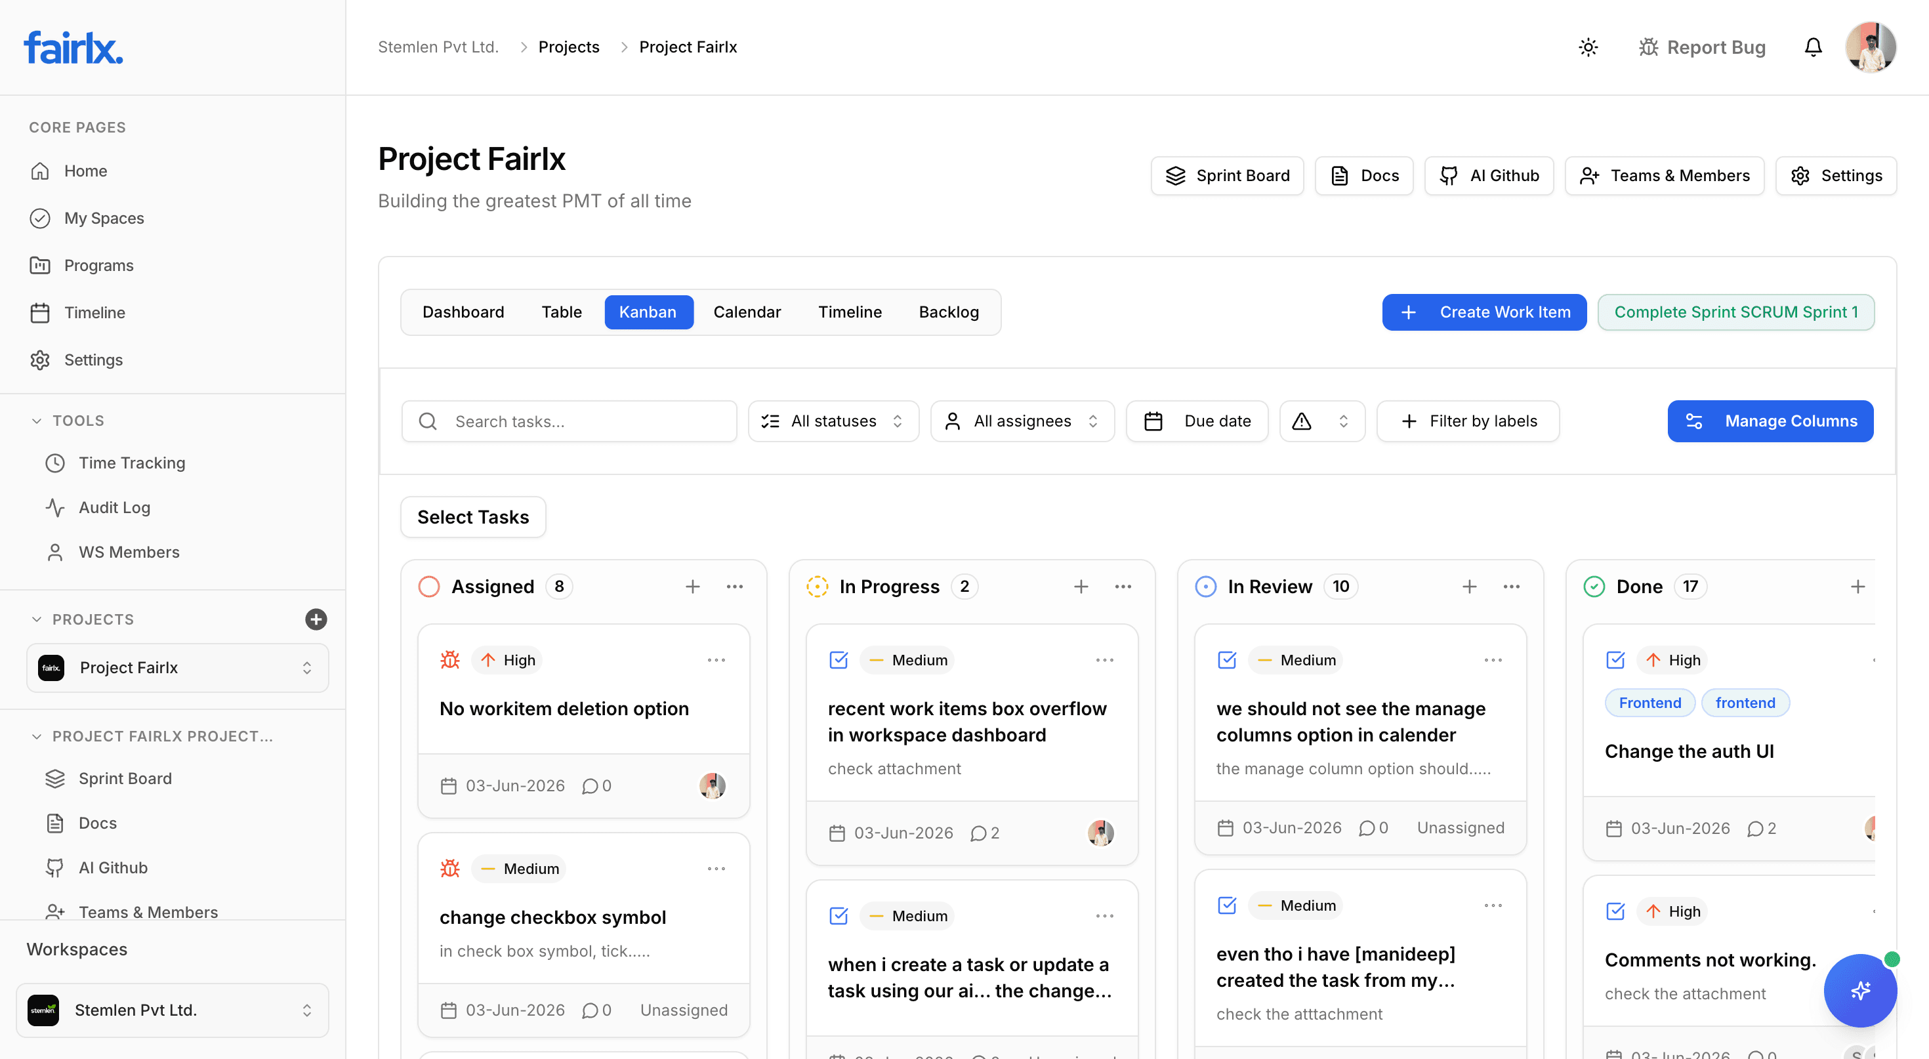Click Assigned status circle icon
1929x1059 pixels.
coord(429,587)
